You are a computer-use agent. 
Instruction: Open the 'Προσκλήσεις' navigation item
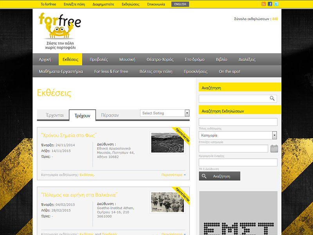196,71
